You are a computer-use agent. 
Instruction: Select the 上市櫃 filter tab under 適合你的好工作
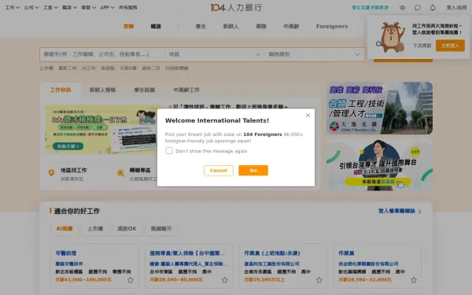click(x=95, y=228)
